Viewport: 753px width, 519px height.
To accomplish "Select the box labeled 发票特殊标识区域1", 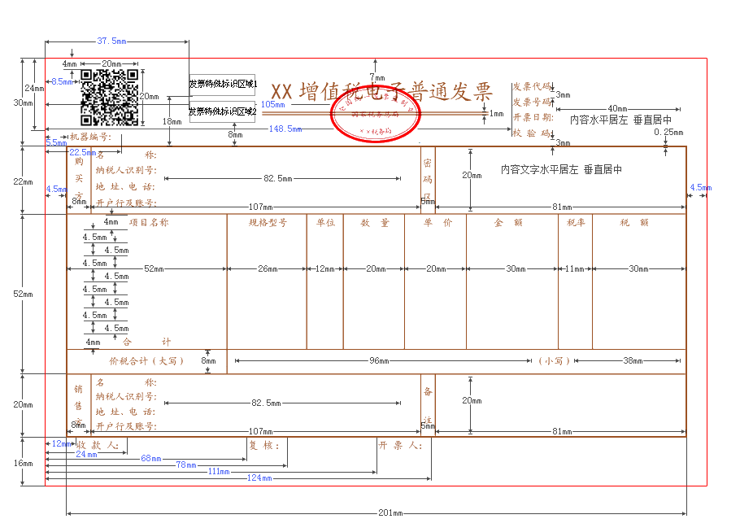I will pos(222,84).
